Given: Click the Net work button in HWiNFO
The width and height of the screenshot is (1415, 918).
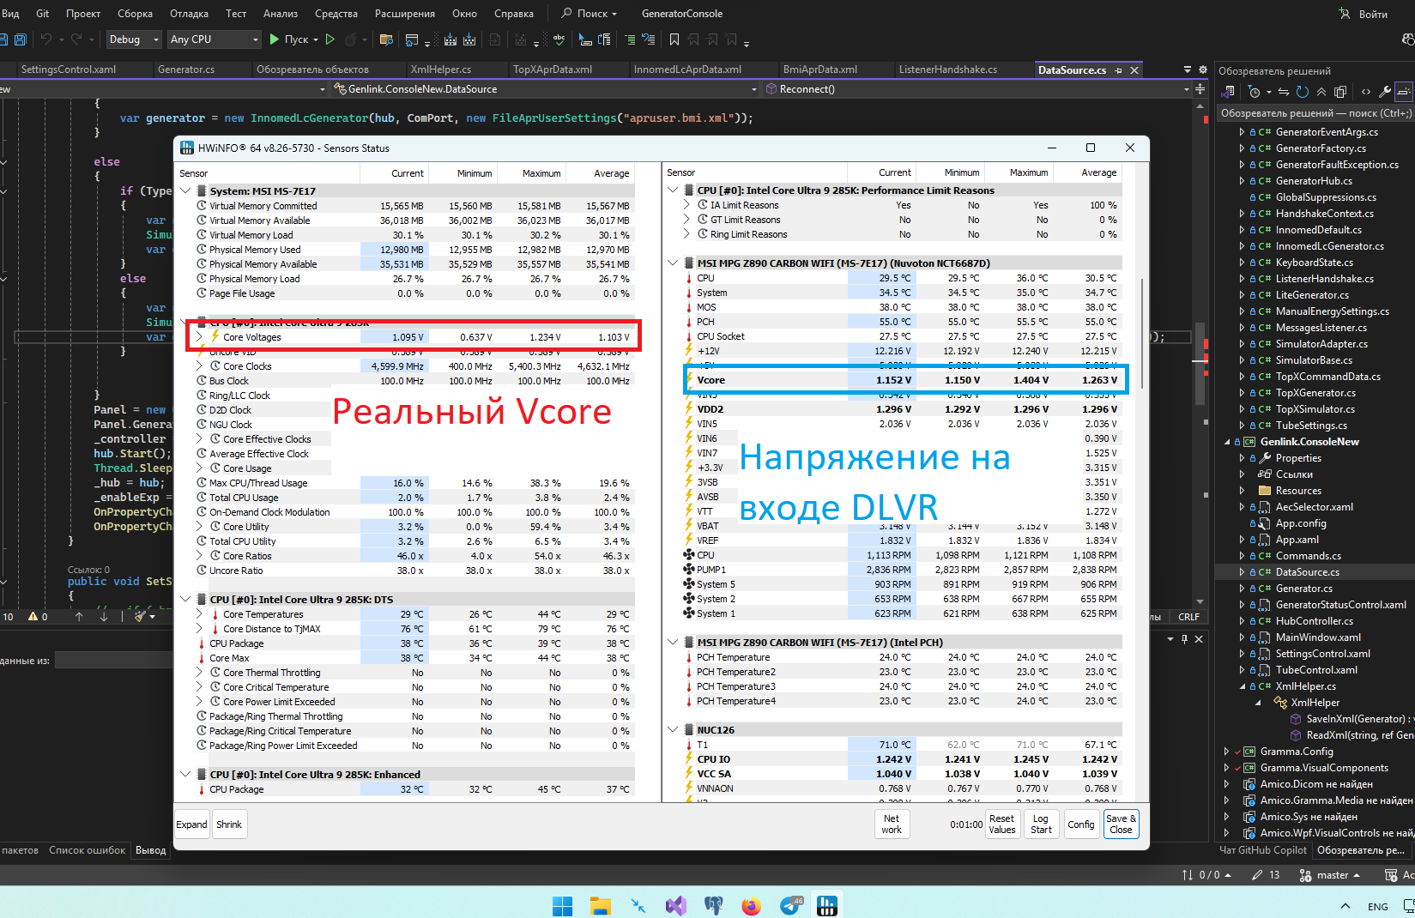Looking at the screenshot, I should [892, 824].
